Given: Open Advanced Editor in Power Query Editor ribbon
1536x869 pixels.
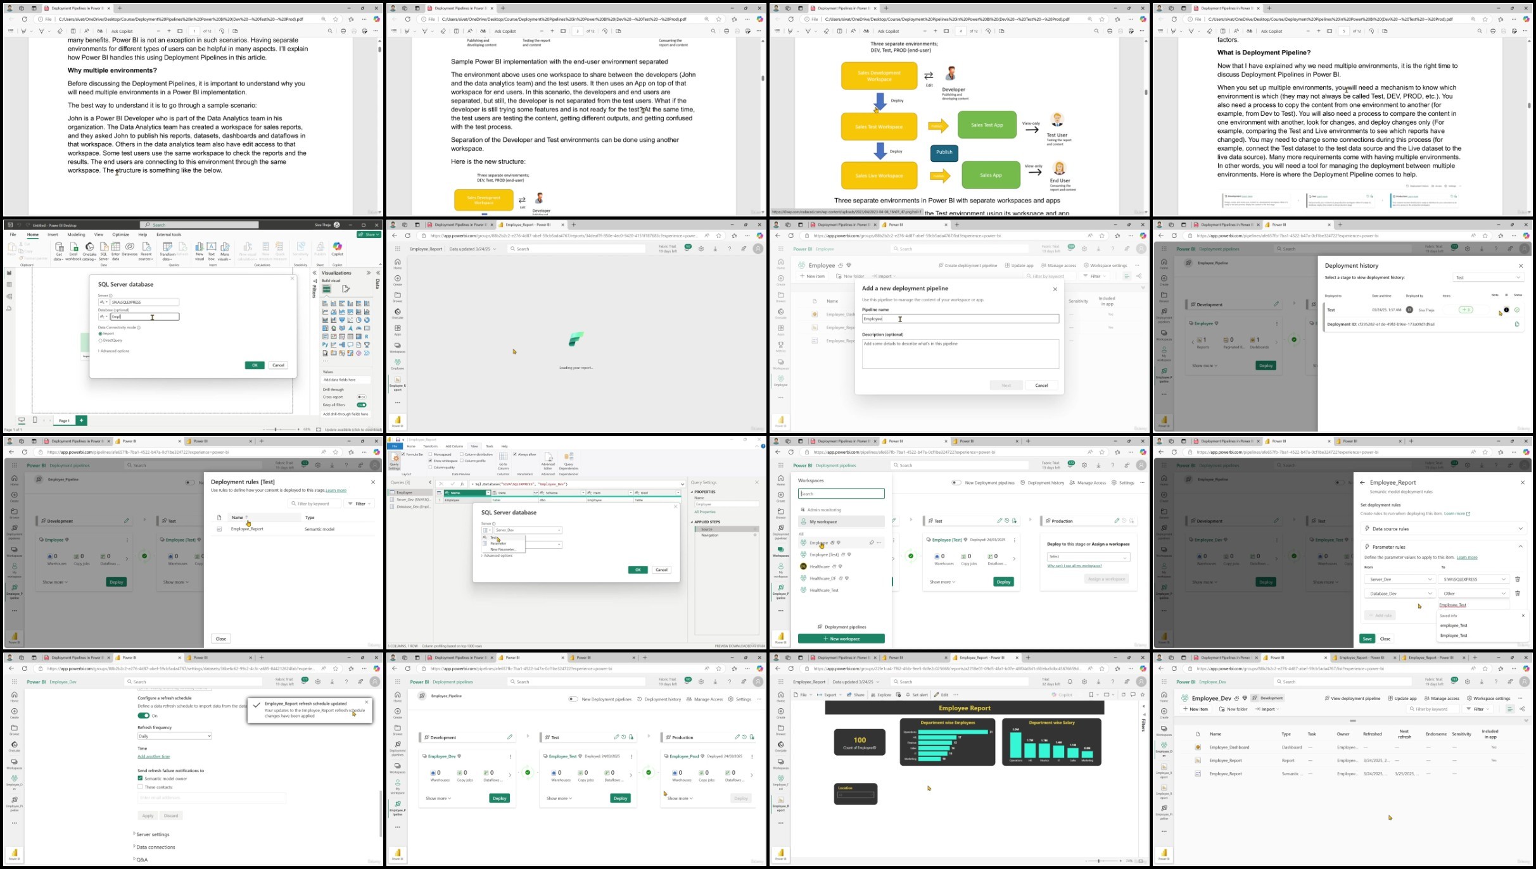Looking at the screenshot, I should [x=548, y=460].
